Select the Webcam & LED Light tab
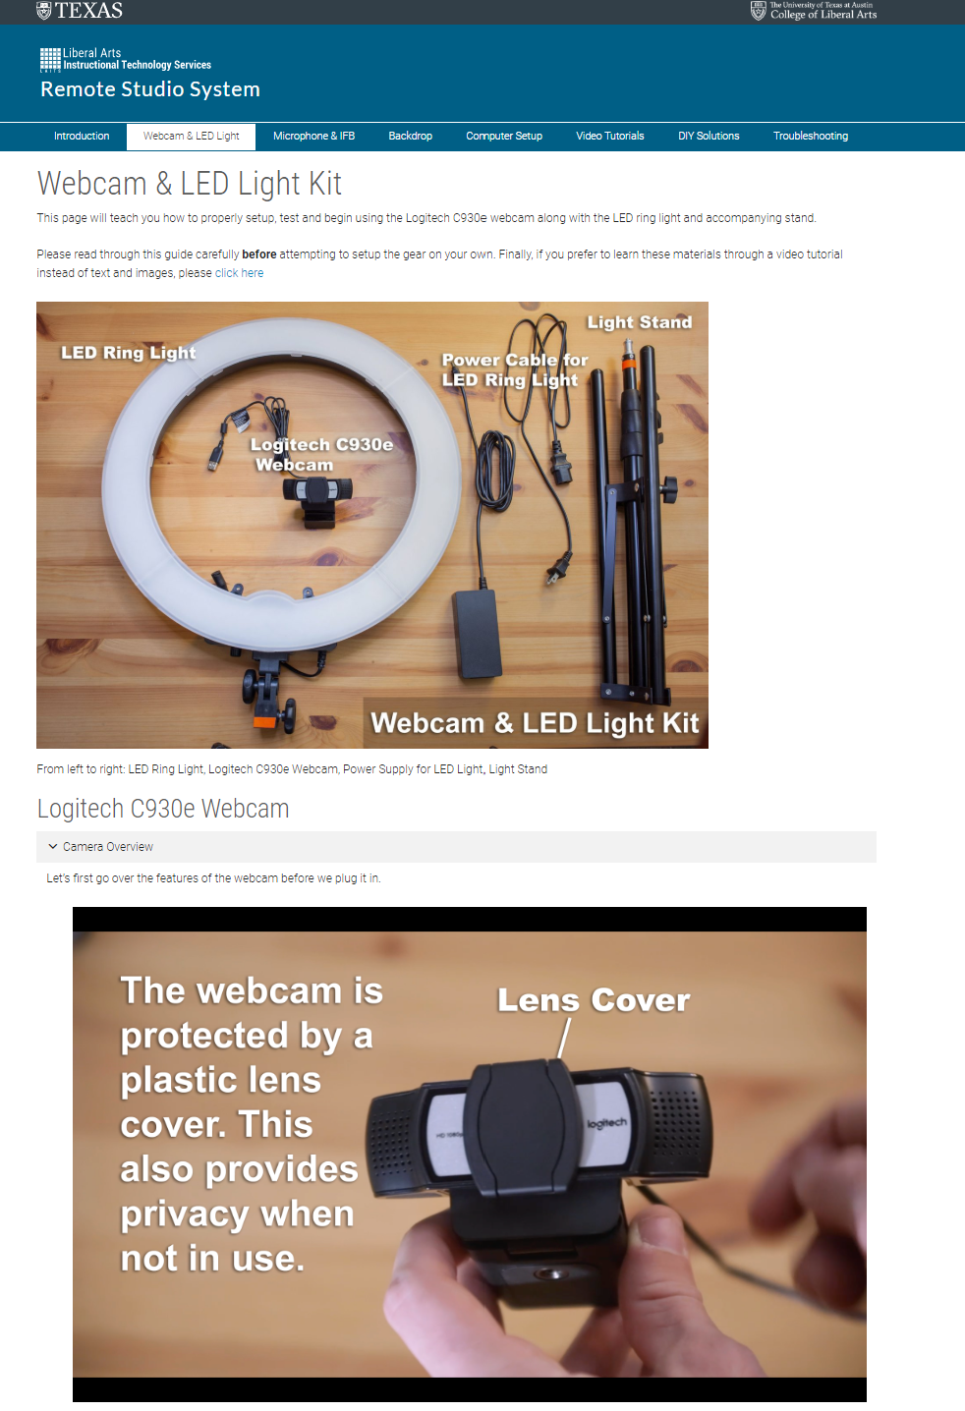The width and height of the screenshot is (965, 1411). 191,137
